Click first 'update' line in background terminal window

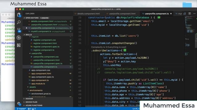pos(10,39)
